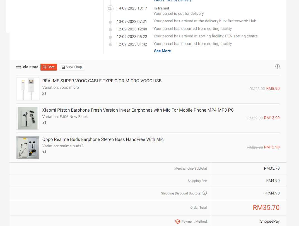Click the Your parcel is out for delivery text
299x226 pixels.
(179, 14)
